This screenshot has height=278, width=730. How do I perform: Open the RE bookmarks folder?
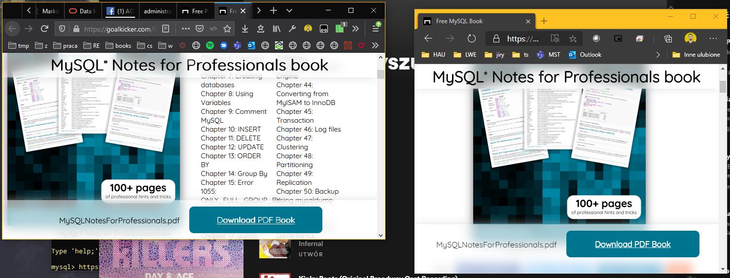92,45
